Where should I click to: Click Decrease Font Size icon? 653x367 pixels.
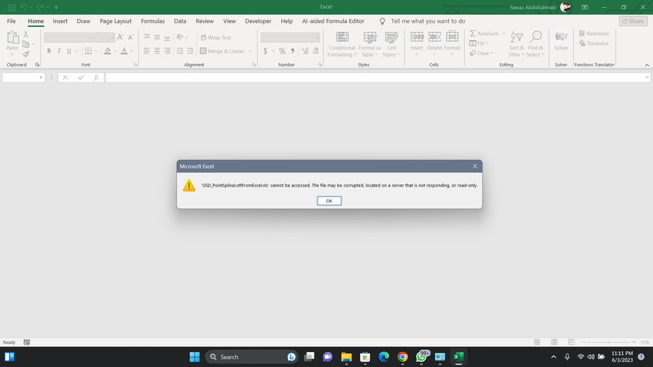[131, 37]
